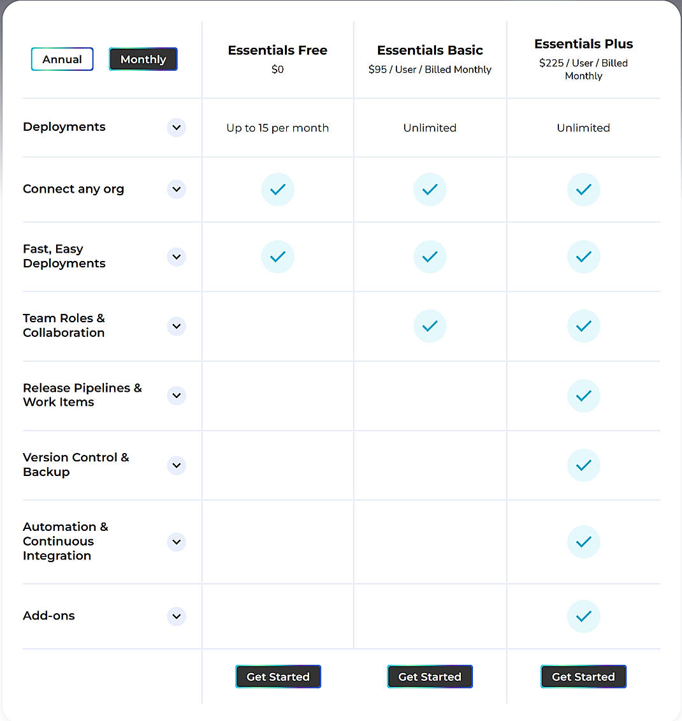Switch billing to Annual
This screenshot has width=682, height=721.
[x=62, y=59]
